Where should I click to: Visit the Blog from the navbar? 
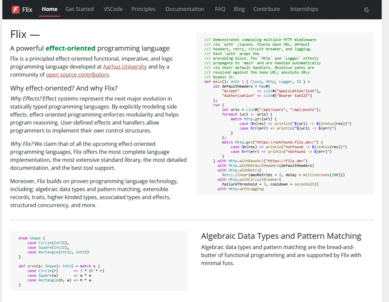[239, 9]
